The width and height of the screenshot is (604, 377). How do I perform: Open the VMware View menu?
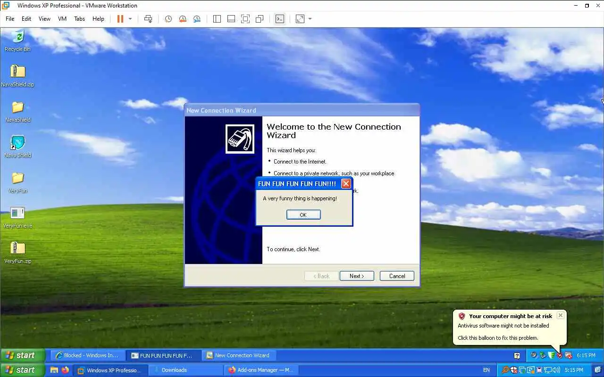click(44, 19)
